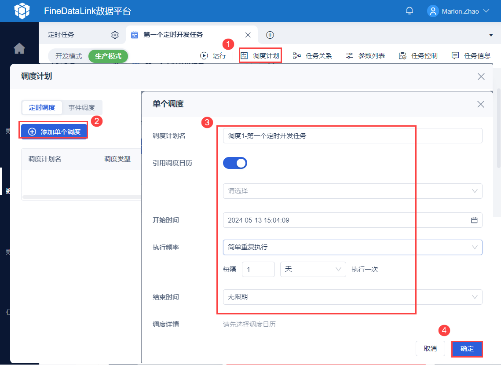Screen dimensions: 501x365
Task: Expand the Marlon.Zhao account menu
Action: (x=486, y=11)
